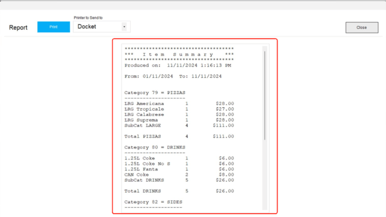Click the 'Category 79 = PIZZAS' heading
The width and height of the screenshot is (386, 217).
coord(154,93)
